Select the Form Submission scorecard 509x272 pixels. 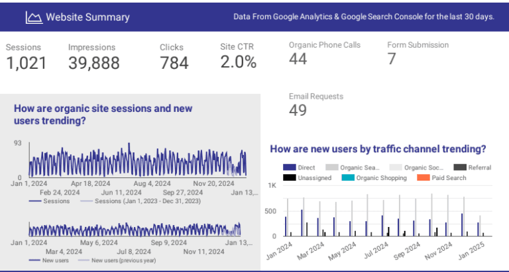[x=418, y=53]
